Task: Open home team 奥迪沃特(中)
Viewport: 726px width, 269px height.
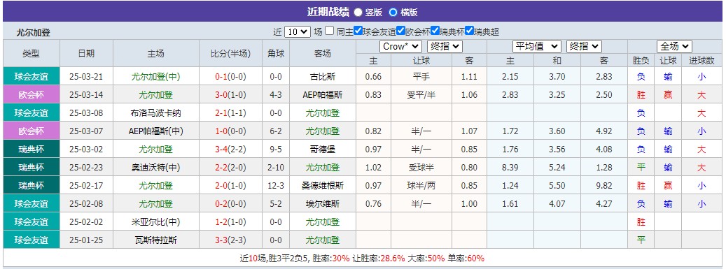Action: click(x=155, y=167)
